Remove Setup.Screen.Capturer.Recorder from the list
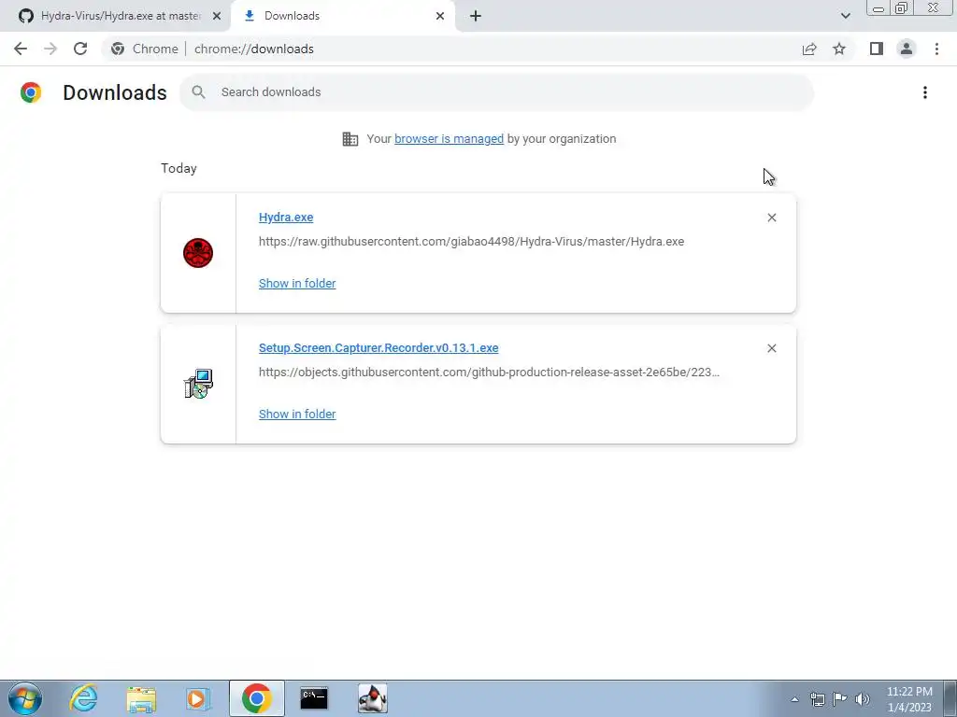 [x=771, y=348]
